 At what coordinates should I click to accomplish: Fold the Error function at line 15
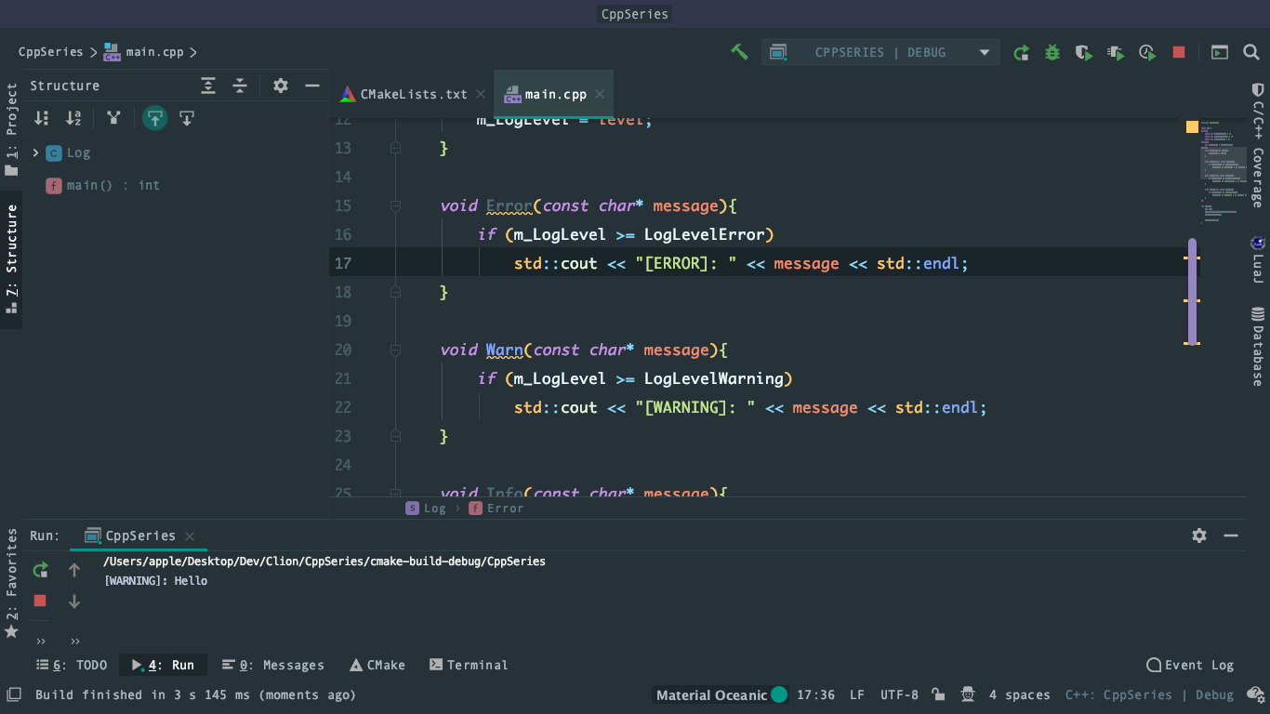(x=395, y=205)
